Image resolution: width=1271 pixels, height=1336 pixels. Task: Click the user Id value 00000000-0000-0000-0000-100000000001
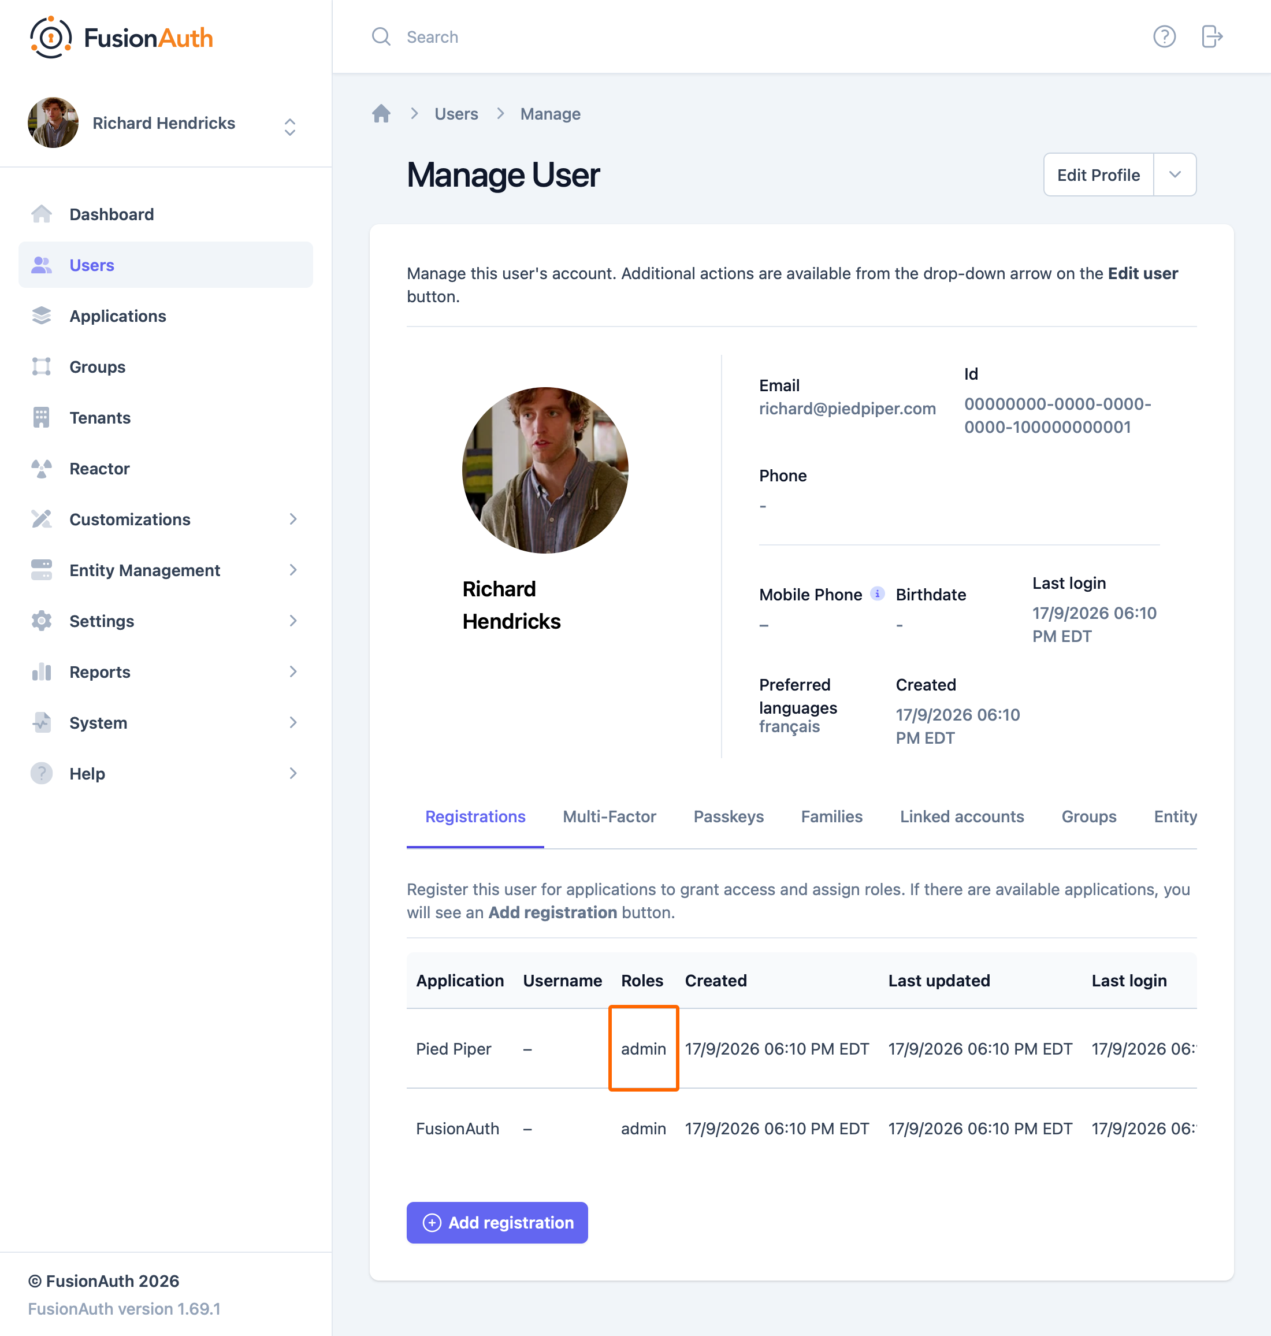pyautogui.click(x=1057, y=415)
